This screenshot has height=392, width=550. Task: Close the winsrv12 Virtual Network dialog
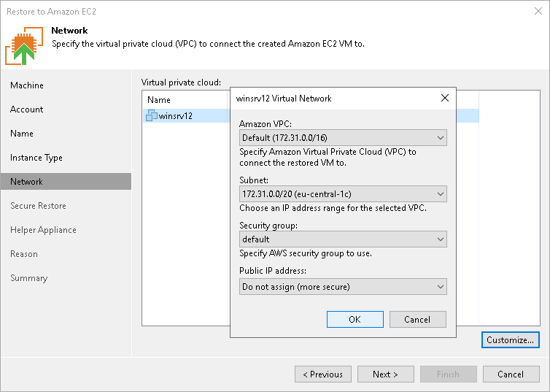tap(445, 98)
